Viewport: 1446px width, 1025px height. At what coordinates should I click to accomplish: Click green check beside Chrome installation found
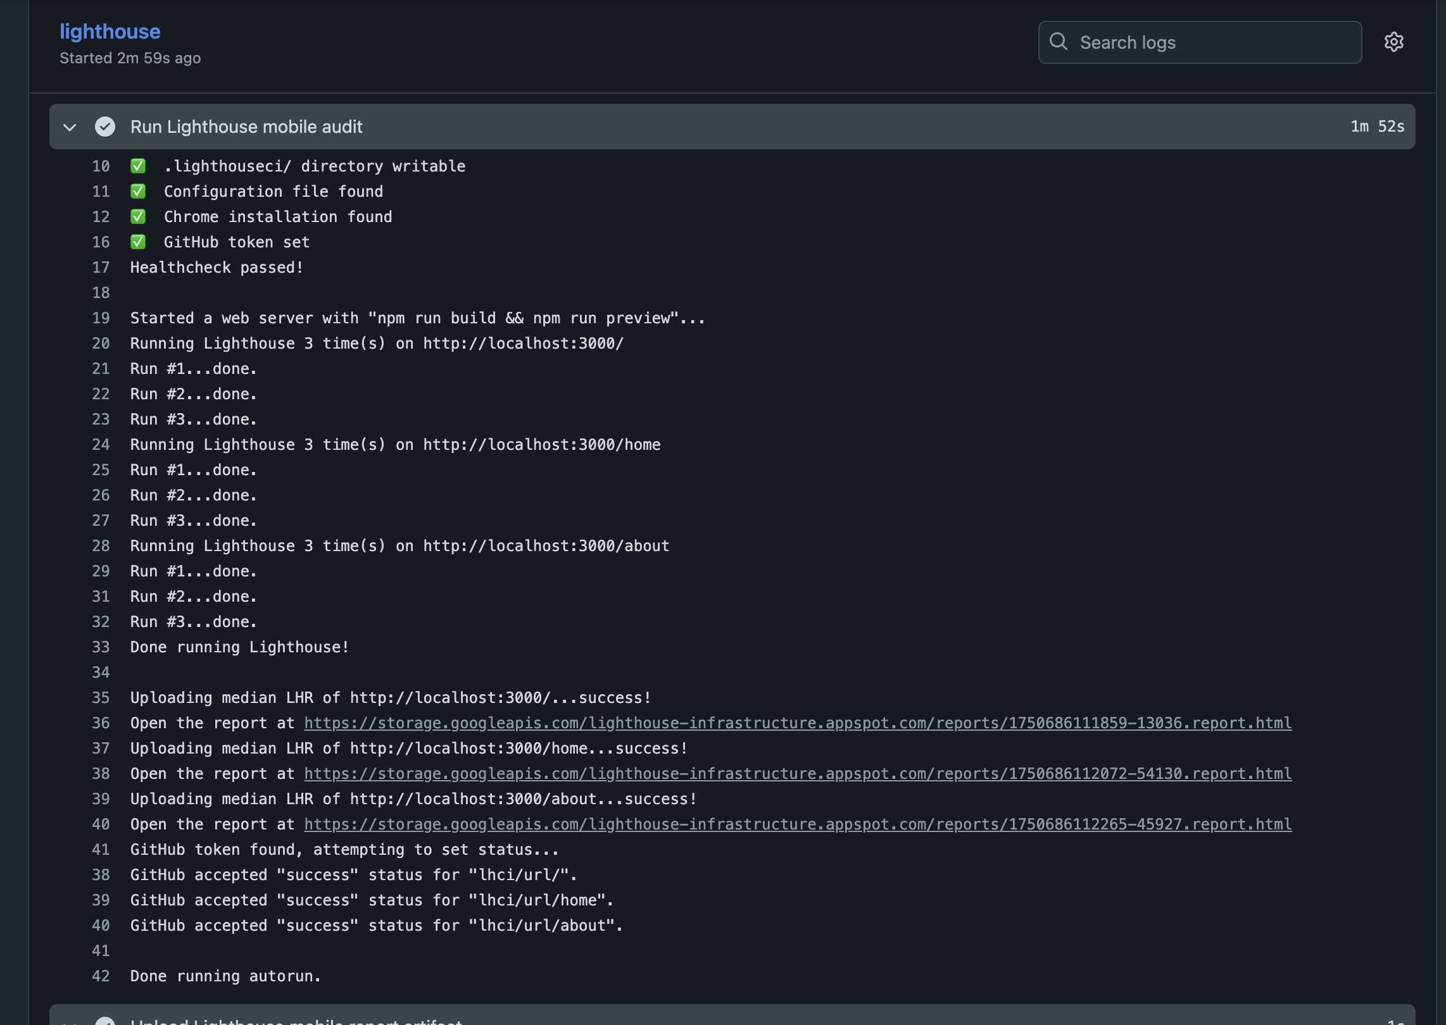pyautogui.click(x=138, y=216)
